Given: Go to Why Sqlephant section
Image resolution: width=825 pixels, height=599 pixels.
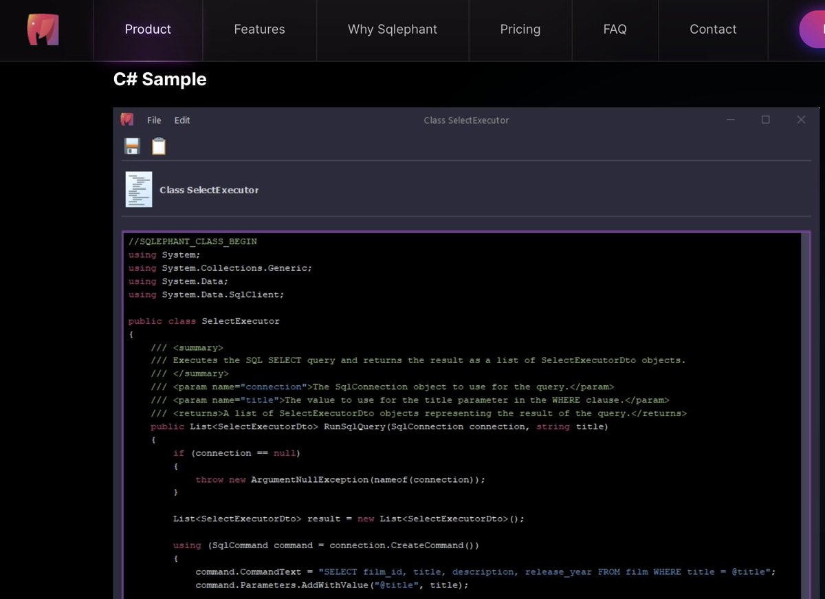Looking at the screenshot, I should point(393,30).
